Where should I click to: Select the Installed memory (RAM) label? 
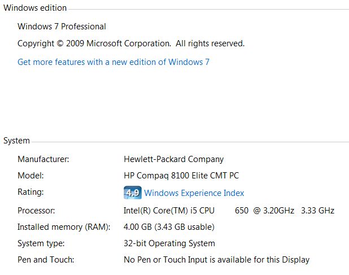tap(64, 227)
